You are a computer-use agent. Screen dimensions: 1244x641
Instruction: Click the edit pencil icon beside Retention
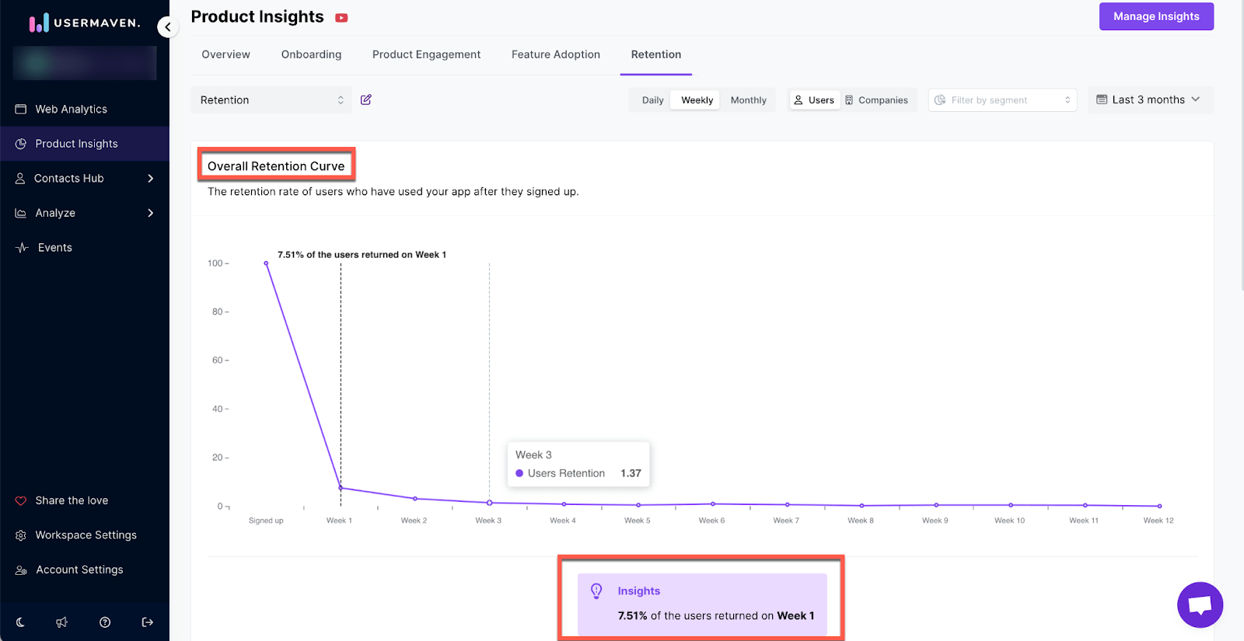point(366,99)
